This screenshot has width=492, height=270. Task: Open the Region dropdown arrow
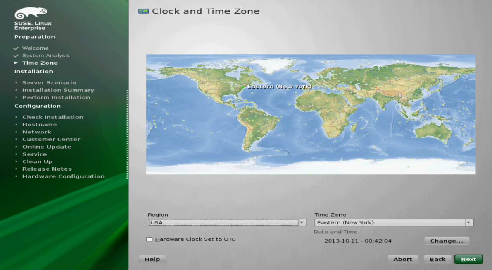pyautogui.click(x=302, y=222)
